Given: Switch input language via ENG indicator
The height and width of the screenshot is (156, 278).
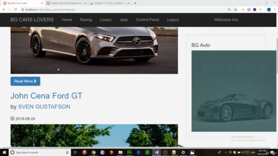Looking at the screenshot, I should coord(253,153).
